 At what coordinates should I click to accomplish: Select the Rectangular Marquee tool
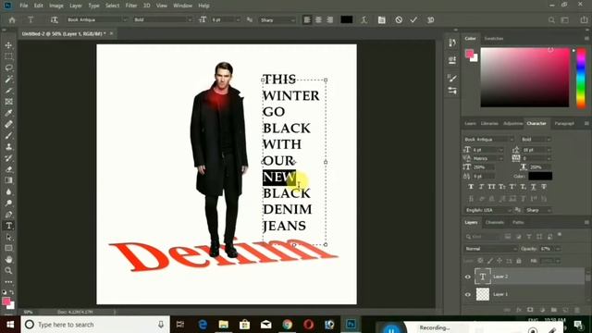pos(8,56)
